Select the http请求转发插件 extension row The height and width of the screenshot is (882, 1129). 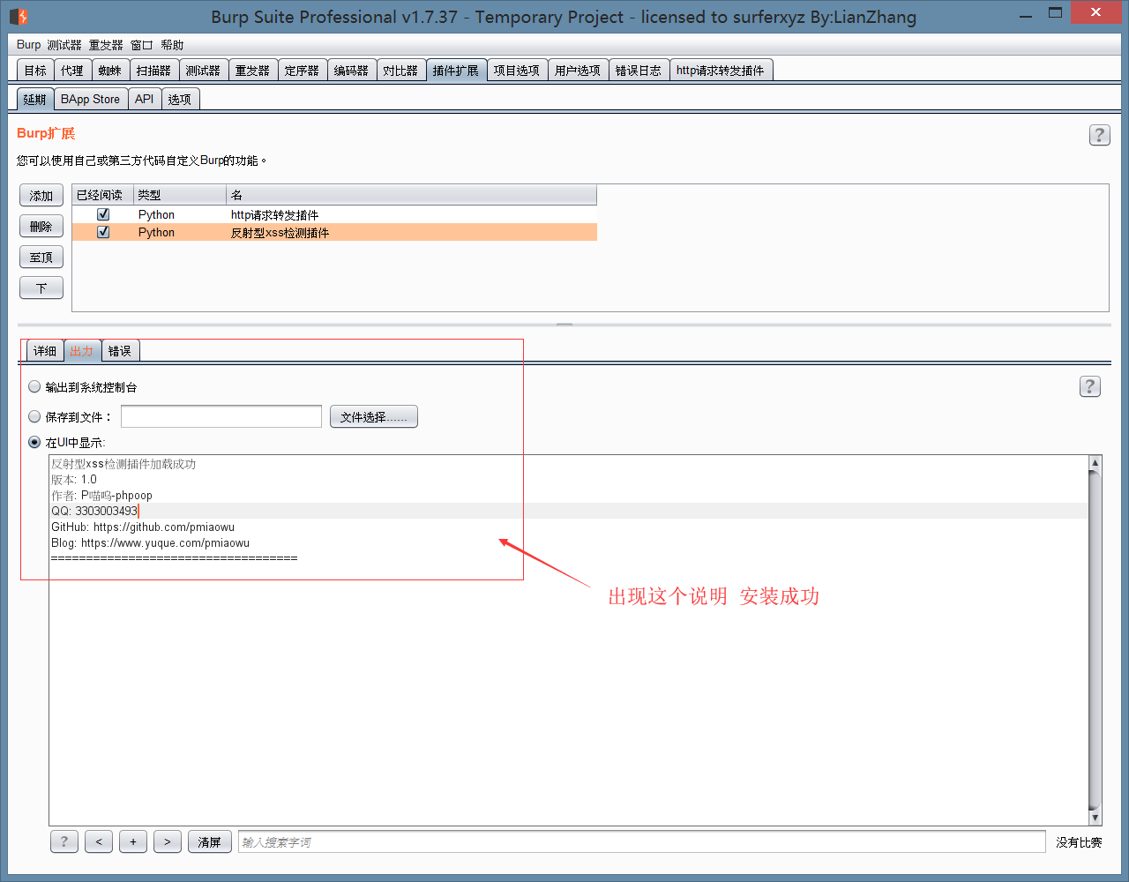334,214
